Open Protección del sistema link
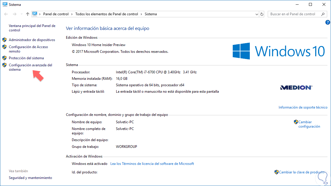This screenshot has width=331, height=186. point(26,58)
